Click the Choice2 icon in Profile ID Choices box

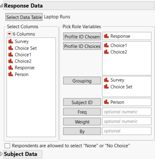click(x=106, y=52)
